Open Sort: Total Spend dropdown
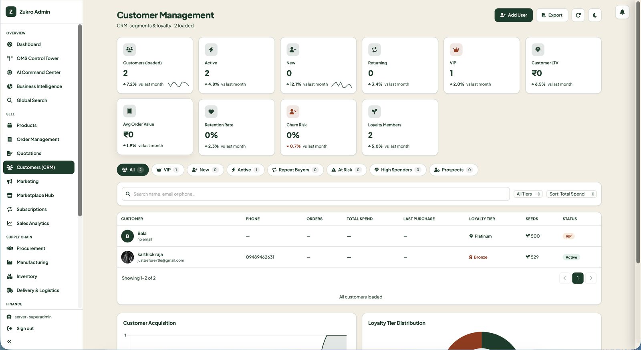The width and height of the screenshot is (641, 350). click(x=571, y=194)
